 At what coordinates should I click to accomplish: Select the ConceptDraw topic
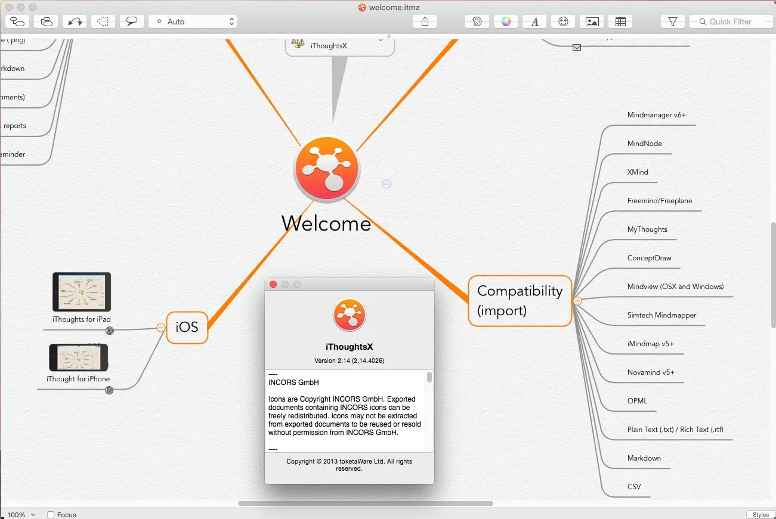pos(650,258)
